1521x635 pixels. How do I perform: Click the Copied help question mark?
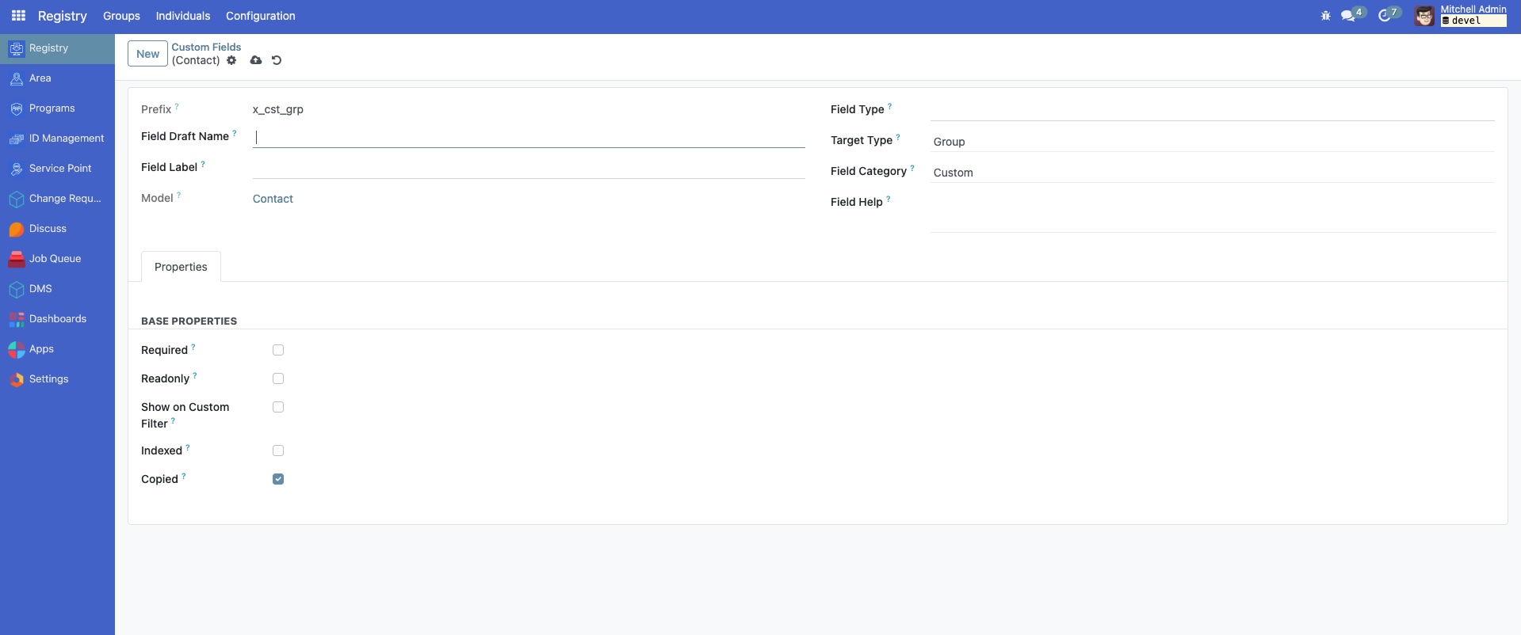[184, 475]
